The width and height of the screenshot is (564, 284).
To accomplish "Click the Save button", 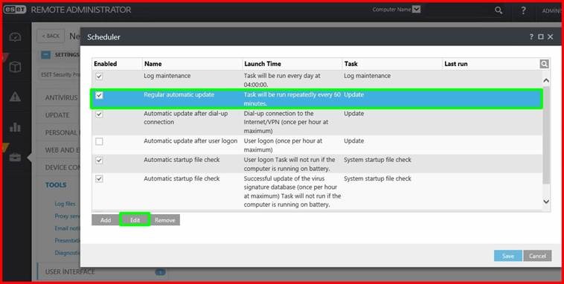I will click(x=508, y=256).
